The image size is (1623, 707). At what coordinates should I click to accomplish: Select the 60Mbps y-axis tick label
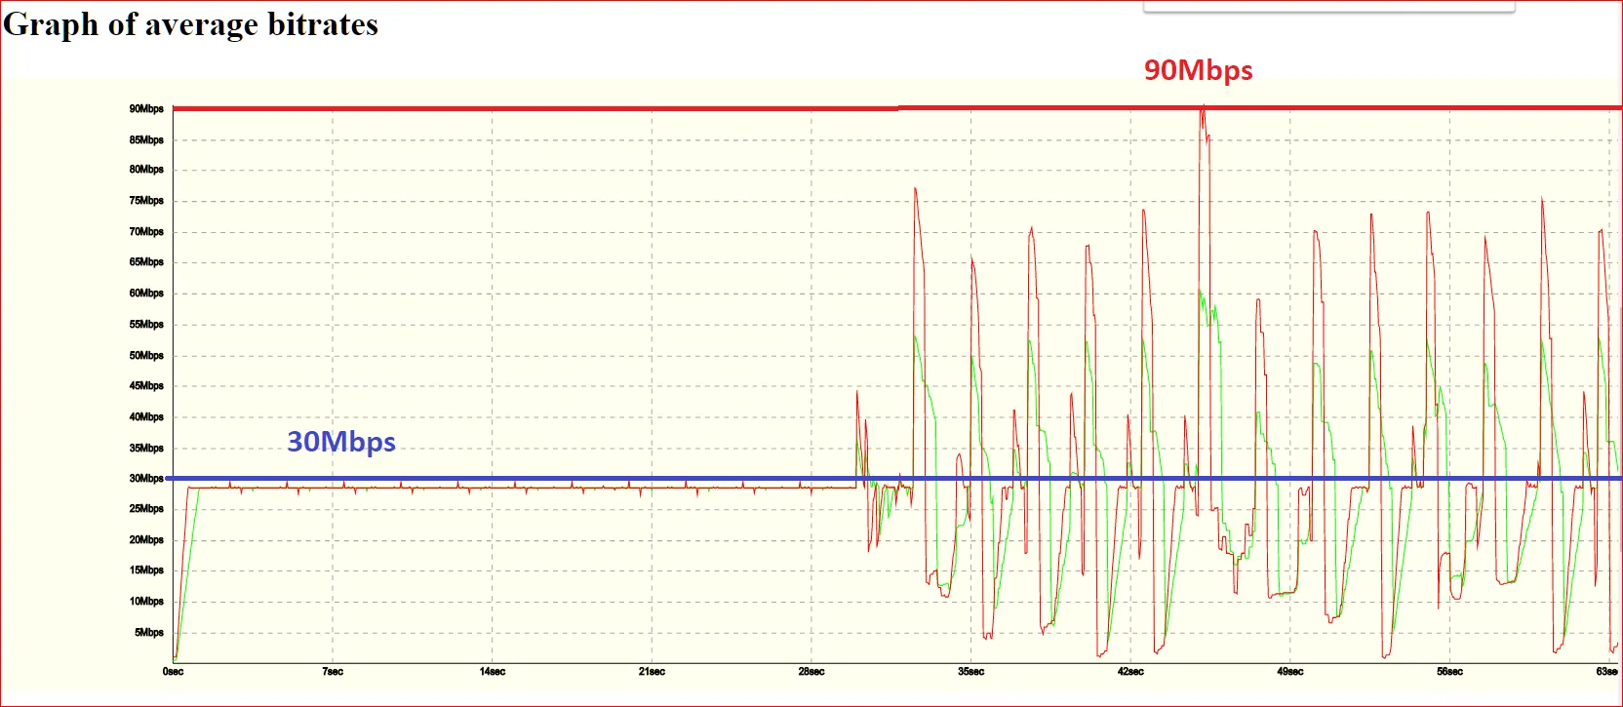point(146,294)
